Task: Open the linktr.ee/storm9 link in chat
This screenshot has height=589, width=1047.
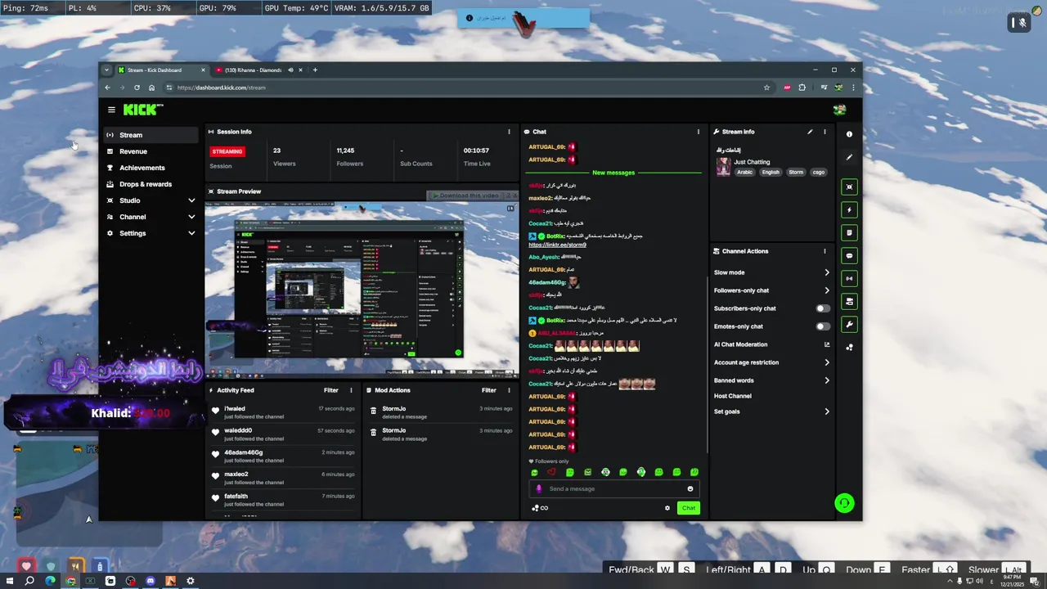Action: tap(557, 245)
